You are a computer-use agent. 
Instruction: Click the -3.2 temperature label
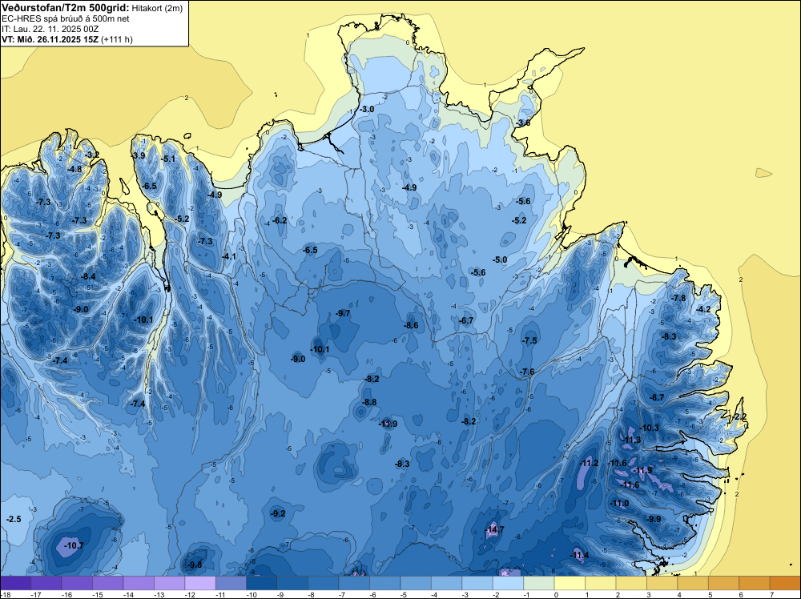(92, 155)
